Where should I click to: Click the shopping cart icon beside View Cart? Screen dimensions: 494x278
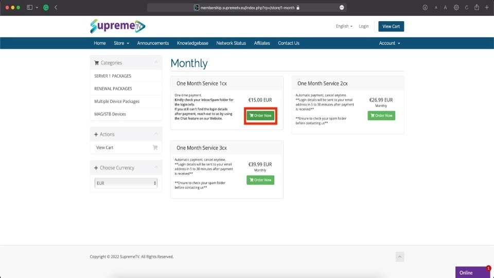(x=155, y=147)
